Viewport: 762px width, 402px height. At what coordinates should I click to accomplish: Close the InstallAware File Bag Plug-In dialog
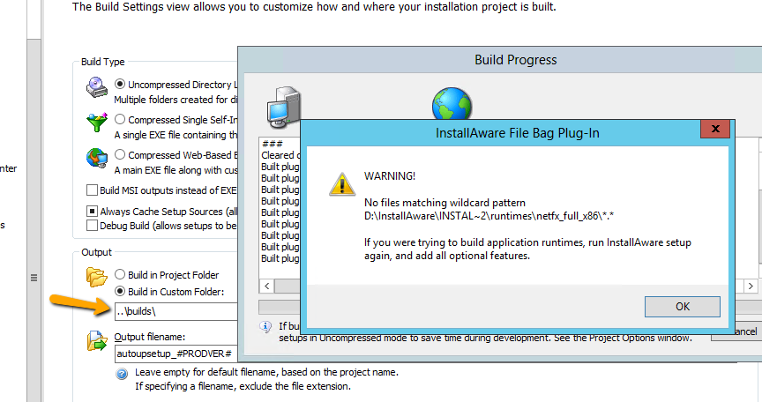(x=715, y=129)
